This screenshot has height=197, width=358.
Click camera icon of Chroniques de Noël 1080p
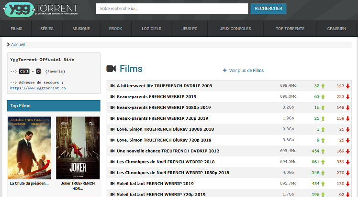[112, 173]
